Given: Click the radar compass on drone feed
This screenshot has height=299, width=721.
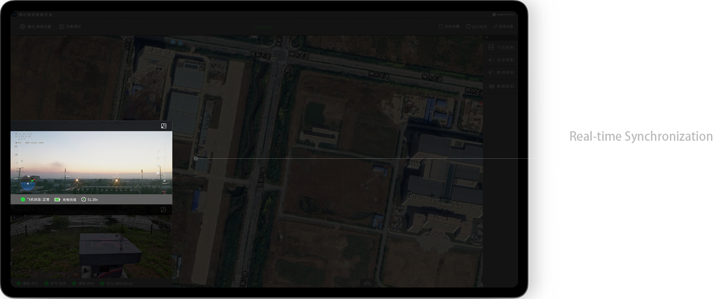Looking at the screenshot, I should click(28, 184).
